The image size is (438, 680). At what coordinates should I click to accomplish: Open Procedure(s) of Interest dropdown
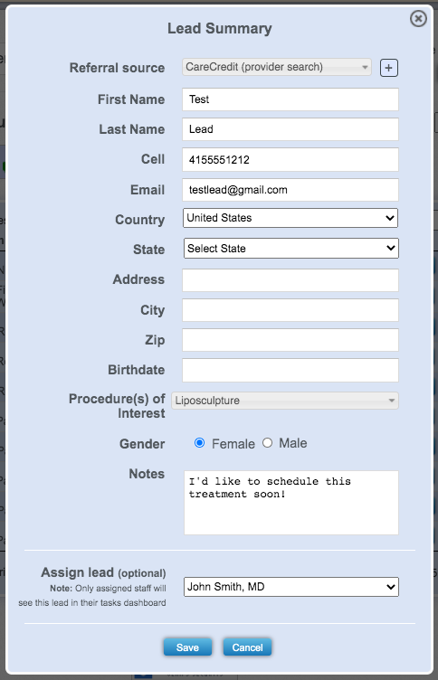(x=285, y=401)
